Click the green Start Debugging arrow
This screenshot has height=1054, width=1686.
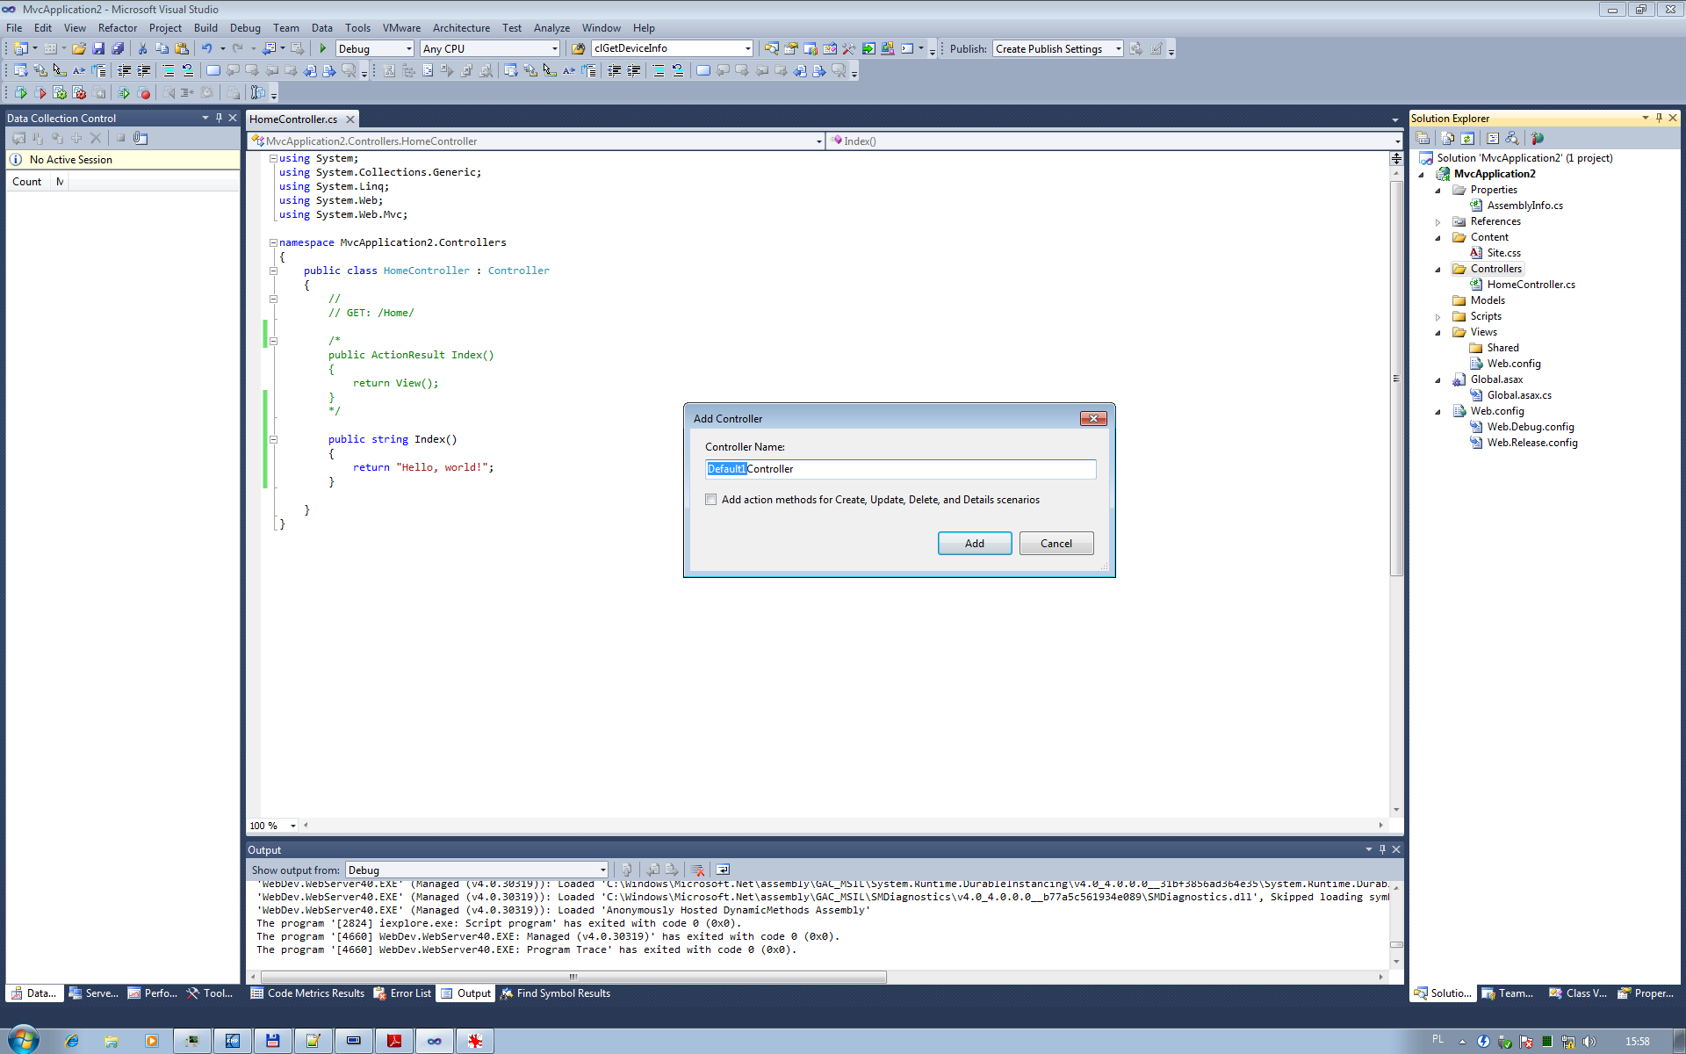coord(322,49)
